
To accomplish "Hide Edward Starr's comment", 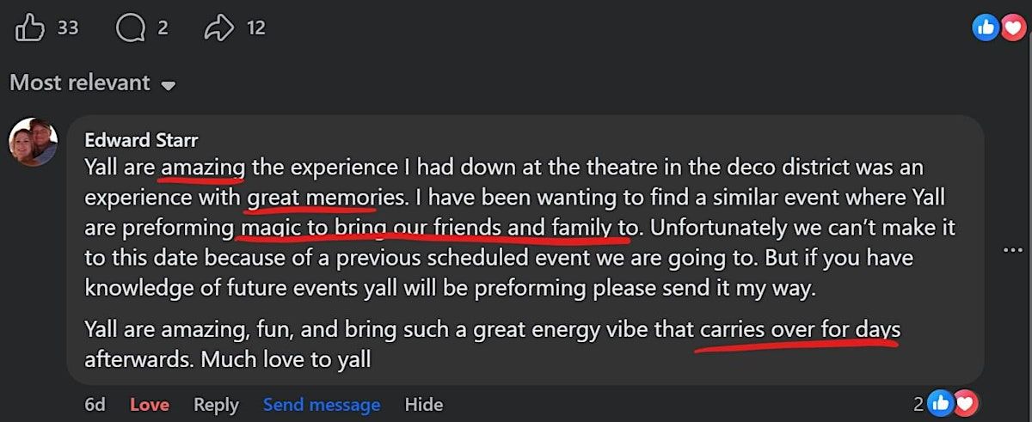I will [424, 404].
